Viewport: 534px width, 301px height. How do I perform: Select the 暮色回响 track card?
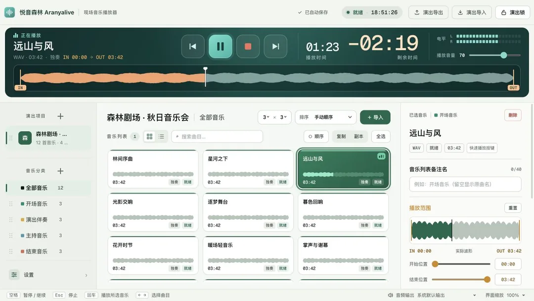[x=343, y=212]
